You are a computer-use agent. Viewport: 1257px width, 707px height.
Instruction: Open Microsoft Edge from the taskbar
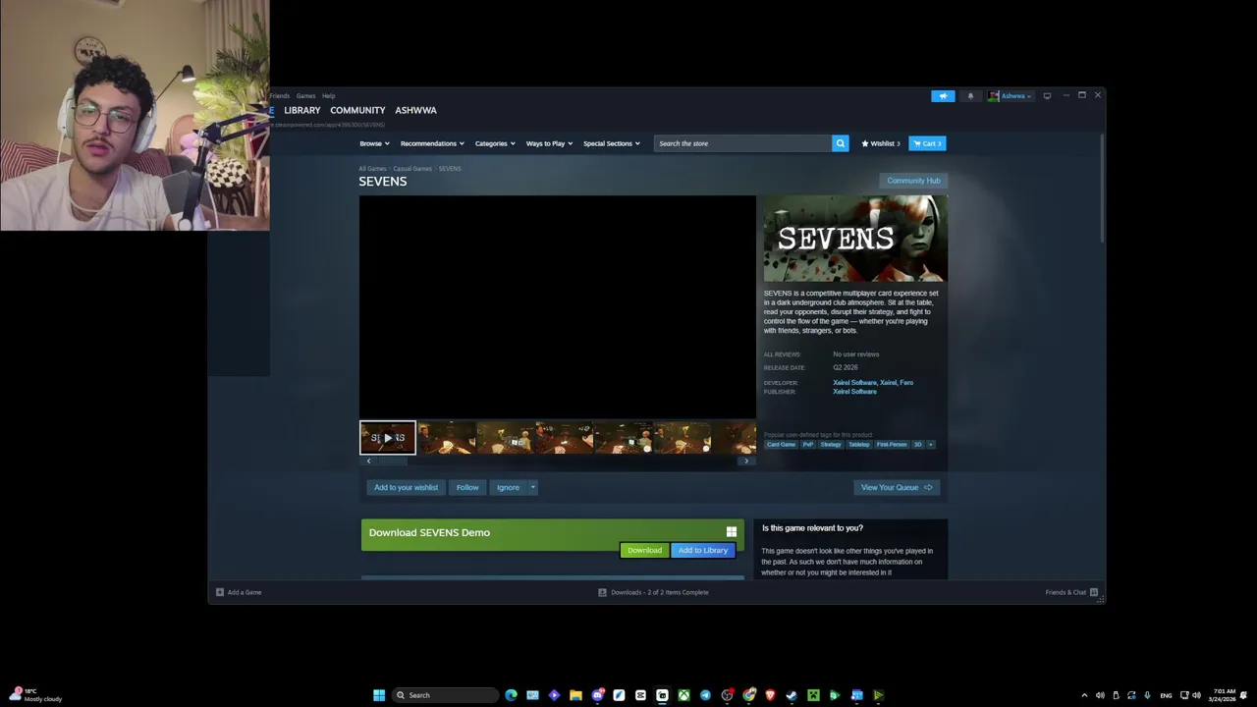tap(511, 695)
